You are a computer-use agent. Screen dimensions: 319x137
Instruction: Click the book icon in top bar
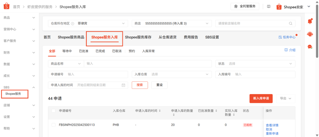269,7
